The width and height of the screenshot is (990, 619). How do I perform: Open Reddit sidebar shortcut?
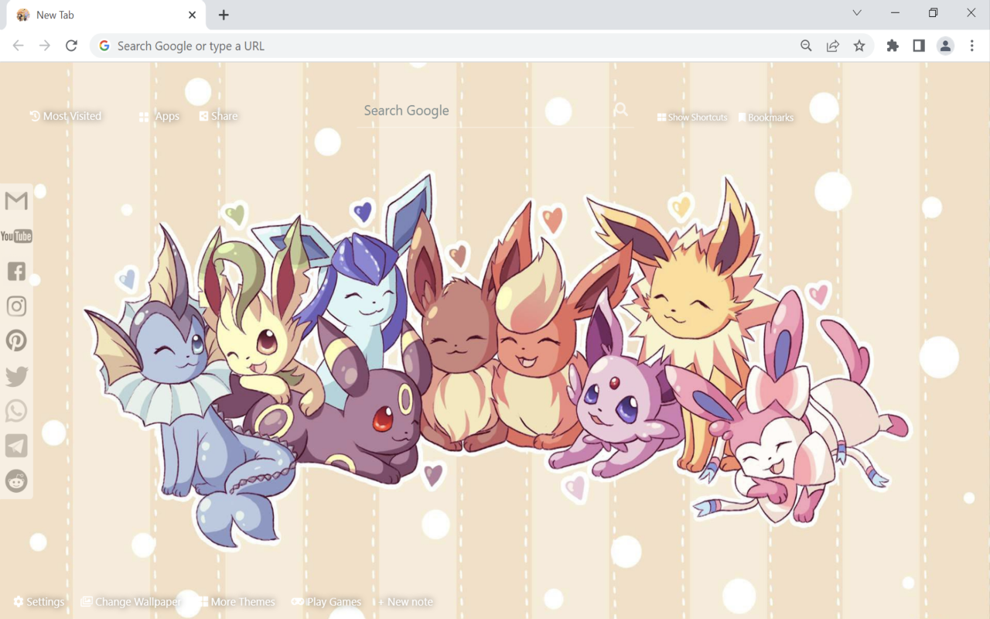[x=16, y=480]
